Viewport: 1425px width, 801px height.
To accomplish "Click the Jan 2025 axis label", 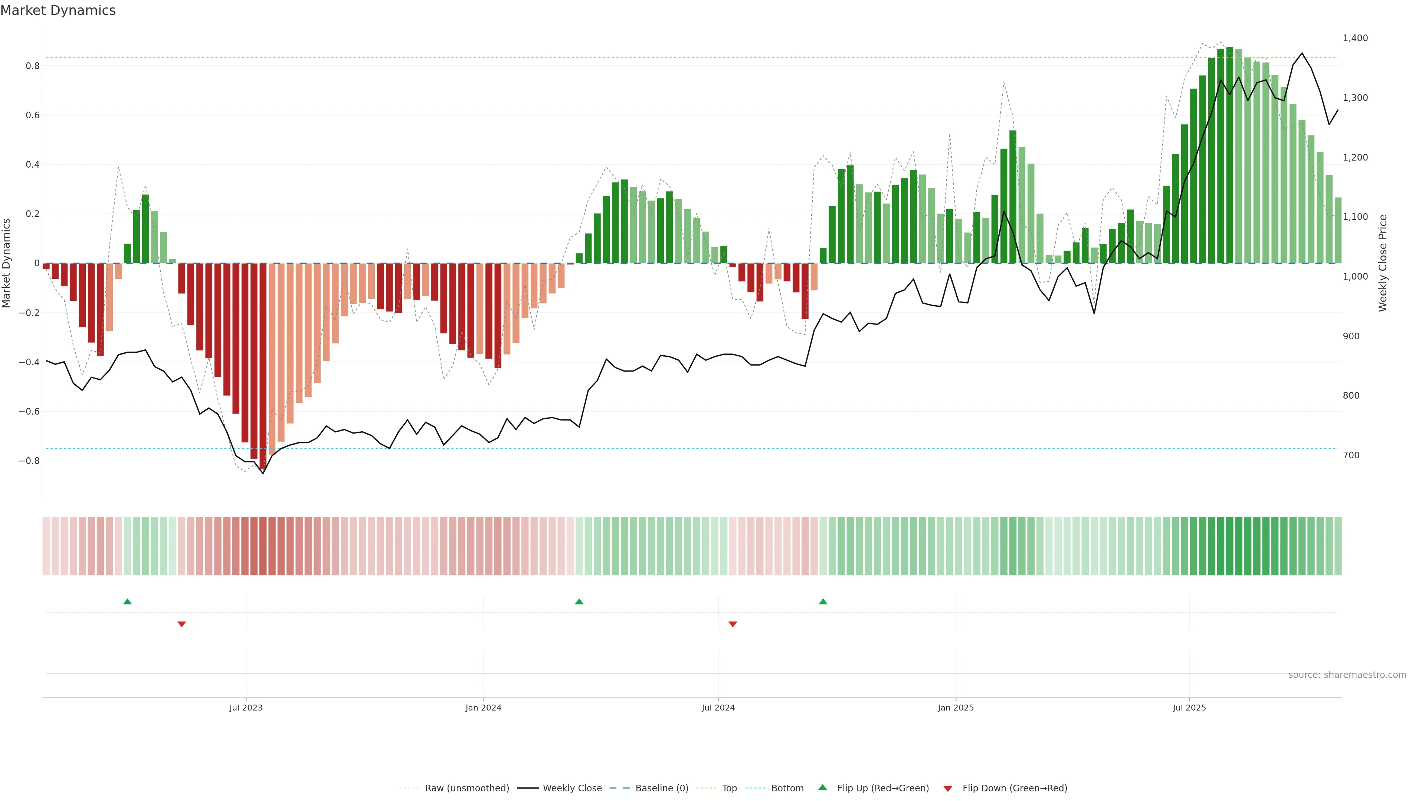I will (955, 708).
